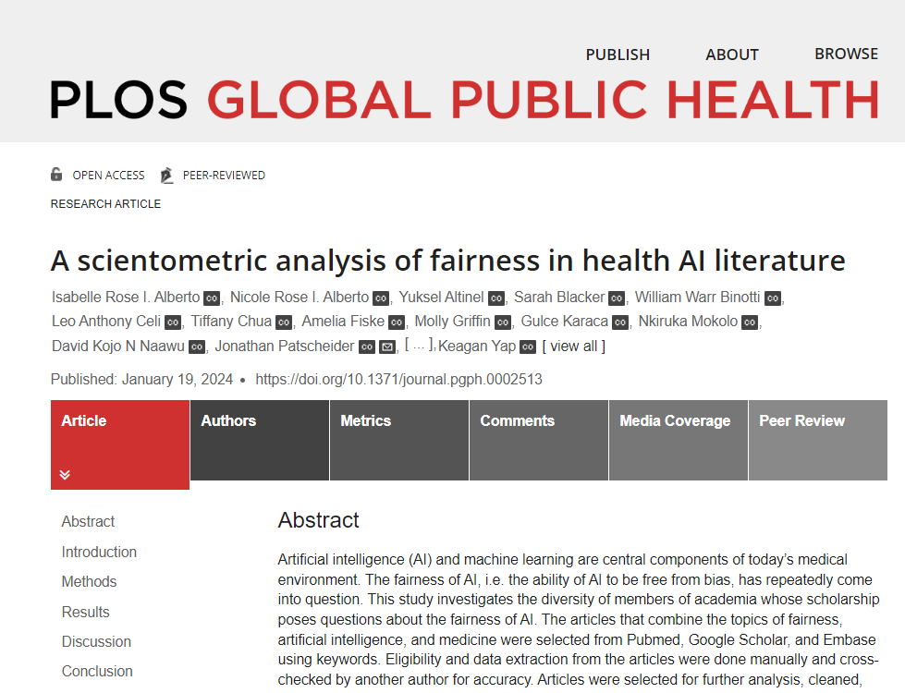Click contribution icon next to Jonathan Patscheider

click(x=367, y=346)
